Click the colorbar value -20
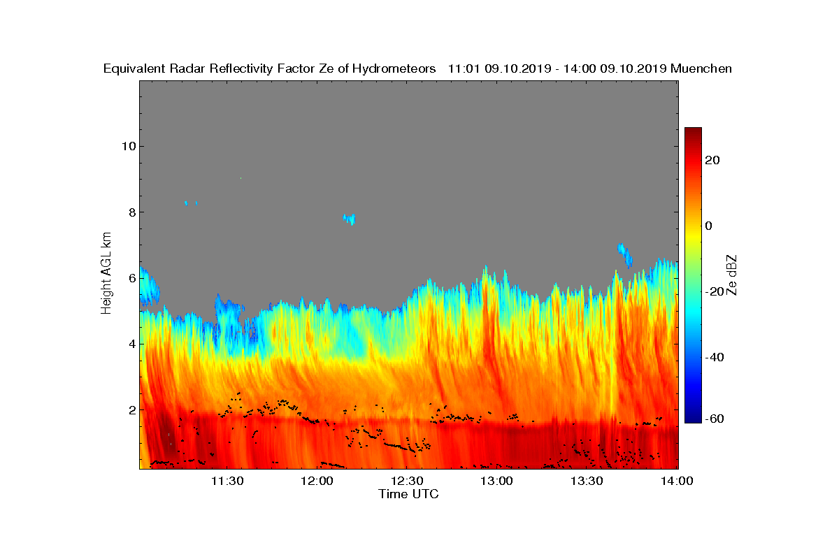The image size is (839, 559). coord(715,291)
